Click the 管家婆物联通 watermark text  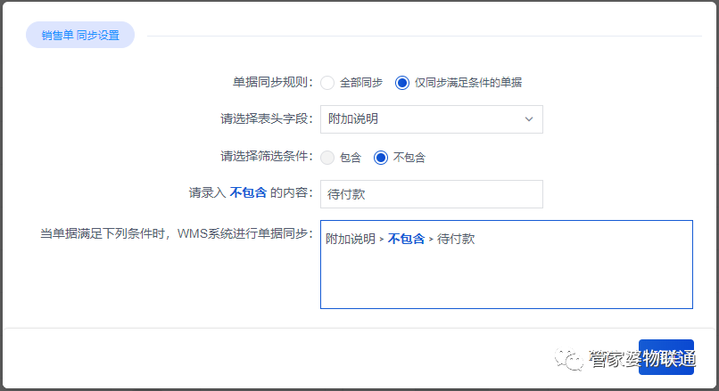click(640, 359)
